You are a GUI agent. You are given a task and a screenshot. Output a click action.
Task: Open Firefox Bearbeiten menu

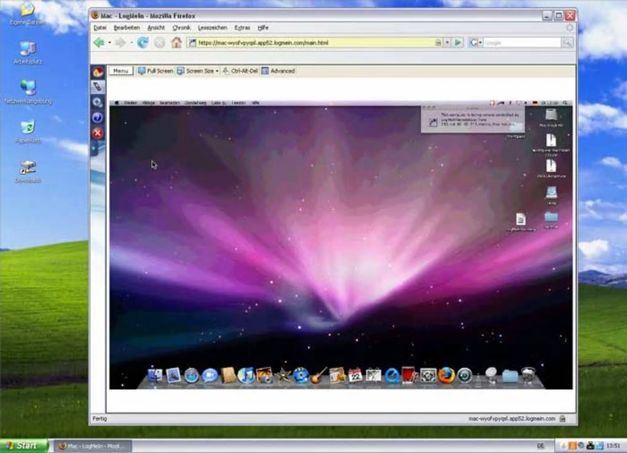coord(127,28)
